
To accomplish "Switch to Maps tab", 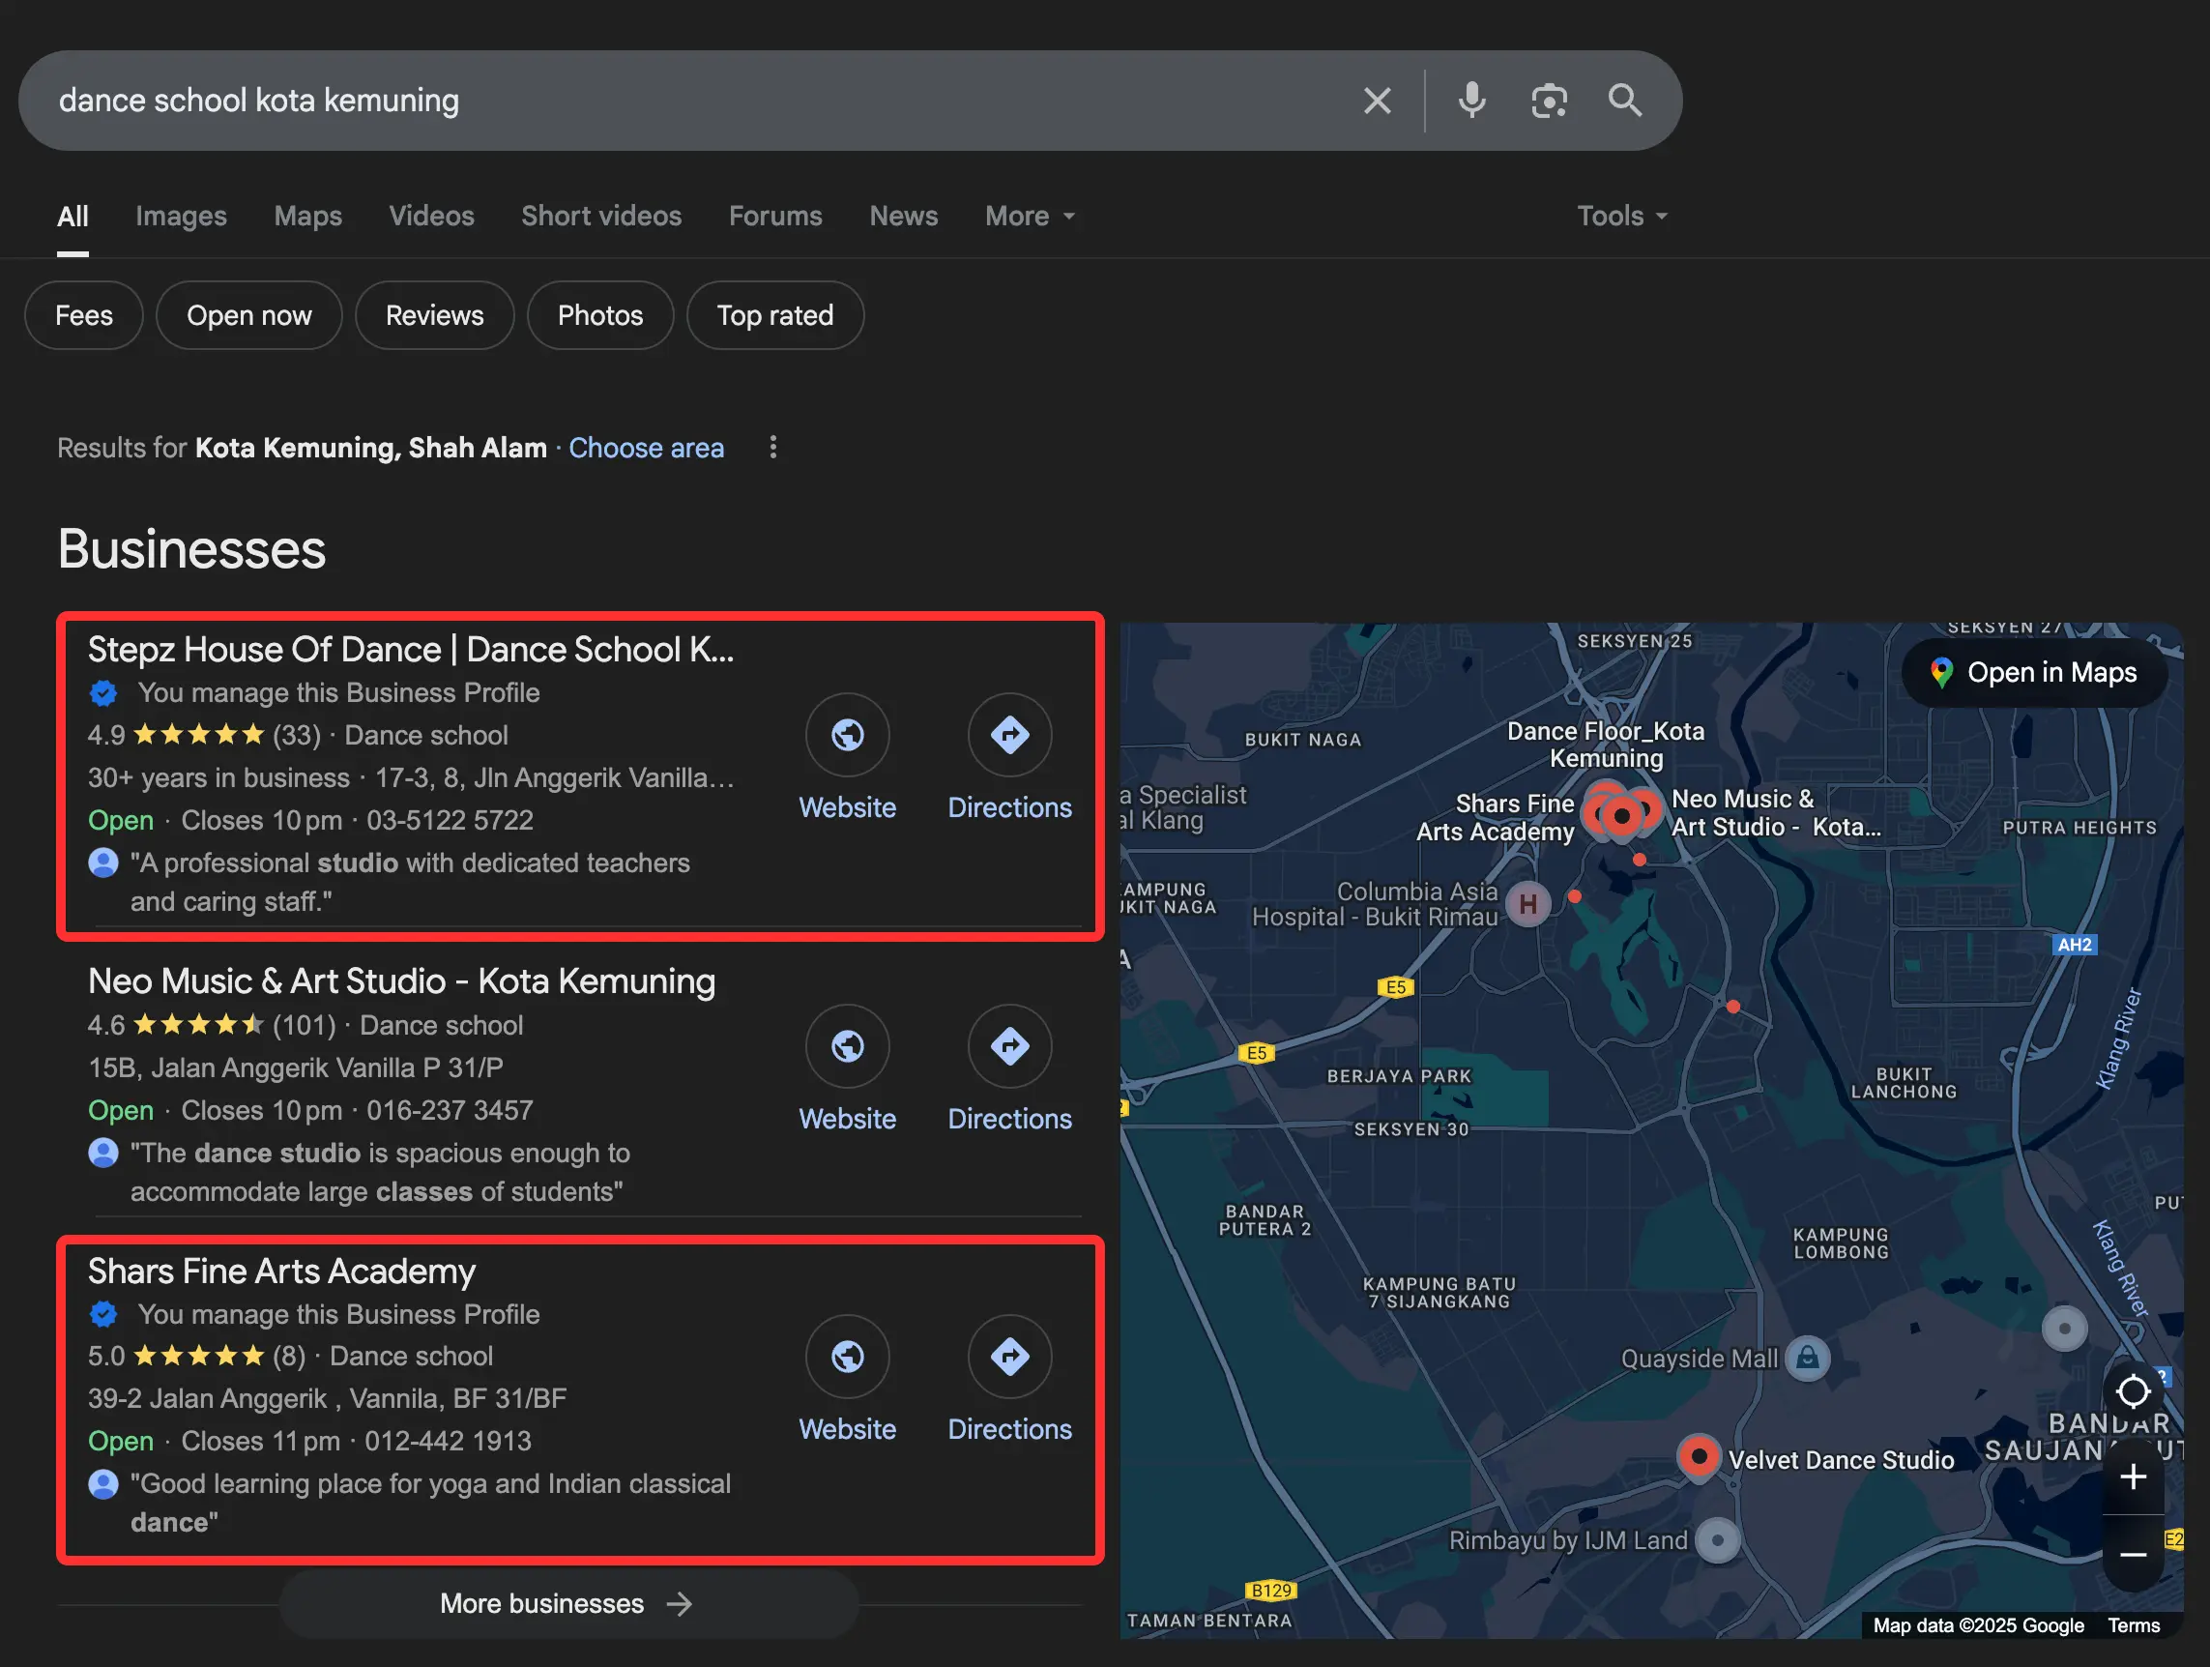I will tap(307, 216).
